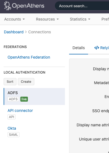Click the Relying party code icon
Screen dimensions: 109x153
click(x=97, y=48)
